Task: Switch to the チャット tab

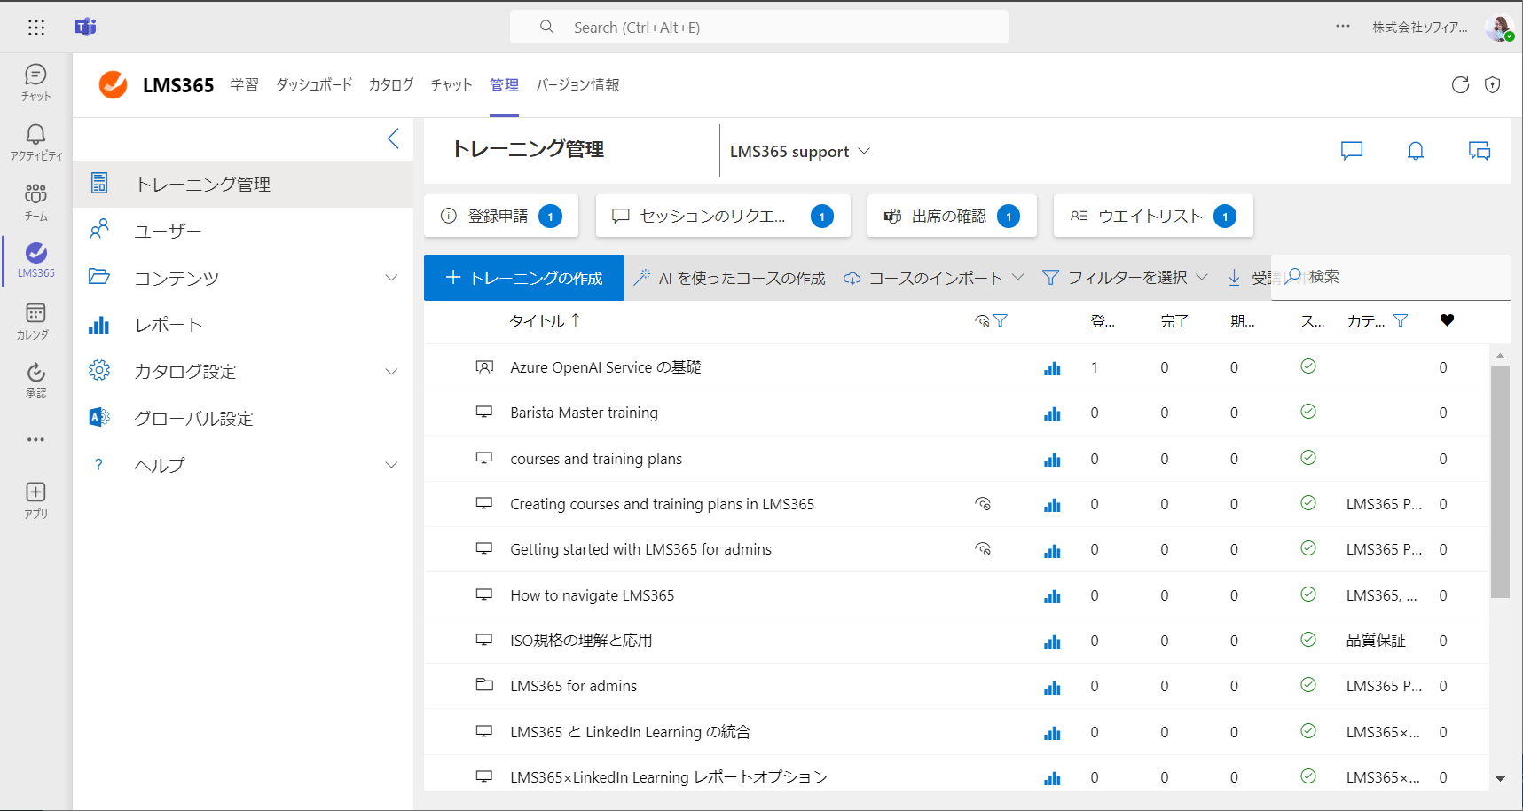Action: click(x=451, y=85)
